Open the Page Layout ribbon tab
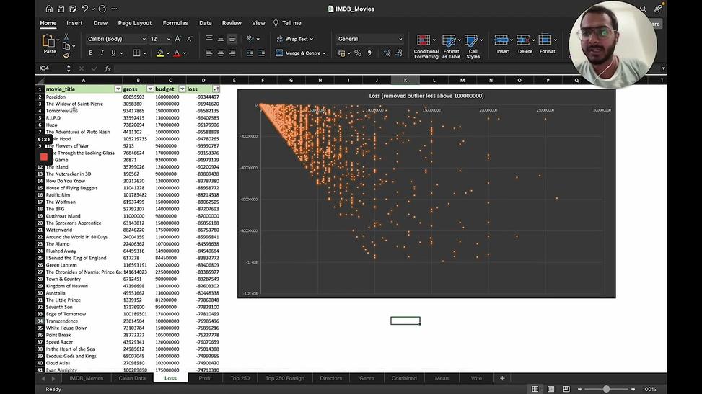Screen dimensions: 702x394 (x=135, y=23)
